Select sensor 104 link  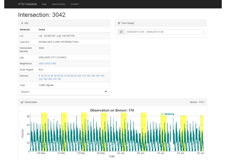(79, 76)
